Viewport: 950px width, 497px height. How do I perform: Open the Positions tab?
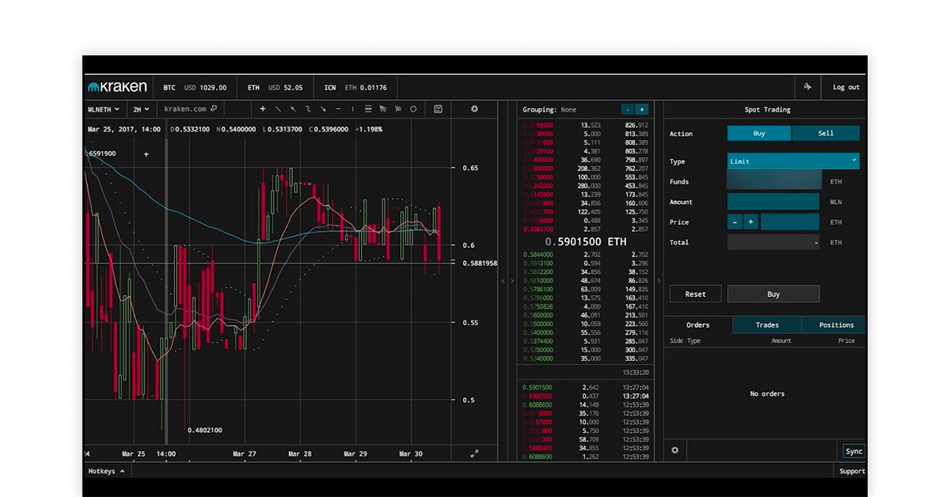(x=835, y=325)
